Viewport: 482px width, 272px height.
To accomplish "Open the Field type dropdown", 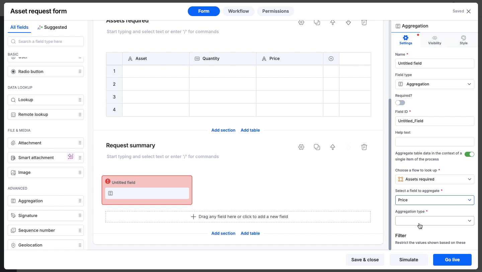I will point(434,84).
